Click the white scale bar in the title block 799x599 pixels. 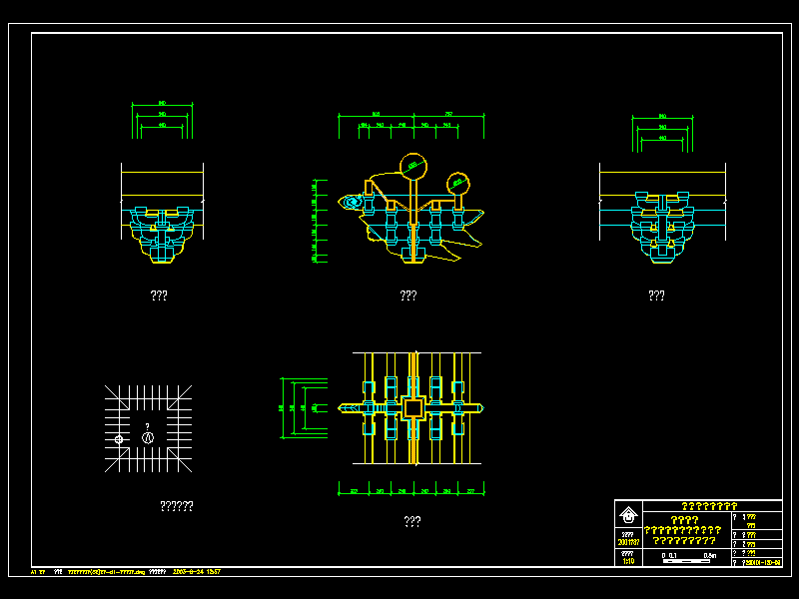pos(686,561)
